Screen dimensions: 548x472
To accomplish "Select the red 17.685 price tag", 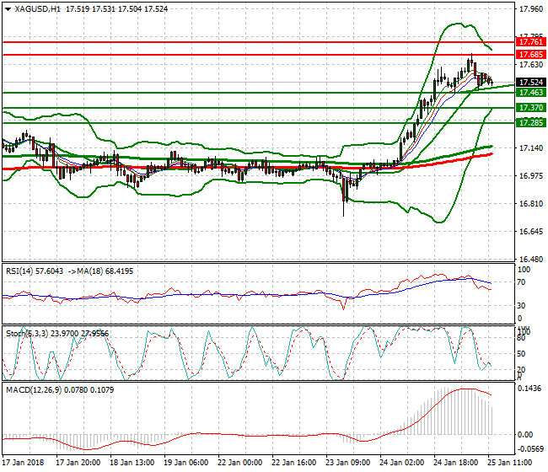I will click(x=531, y=54).
